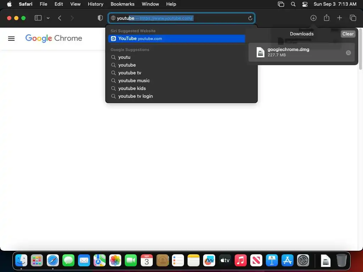Image resolution: width=363 pixels, height=272 pixels.
Task: Show downloads via the toolbar arrow icon
Action: pyautogui.click(x=313, y=18)
